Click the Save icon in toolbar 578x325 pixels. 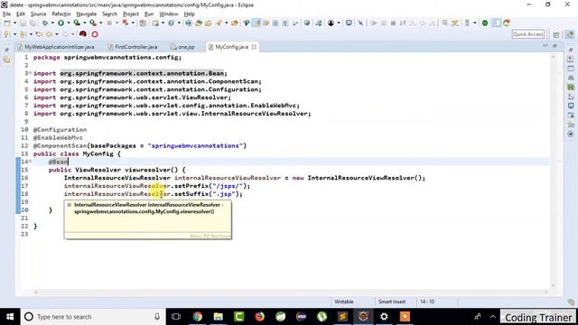(23, 23)
